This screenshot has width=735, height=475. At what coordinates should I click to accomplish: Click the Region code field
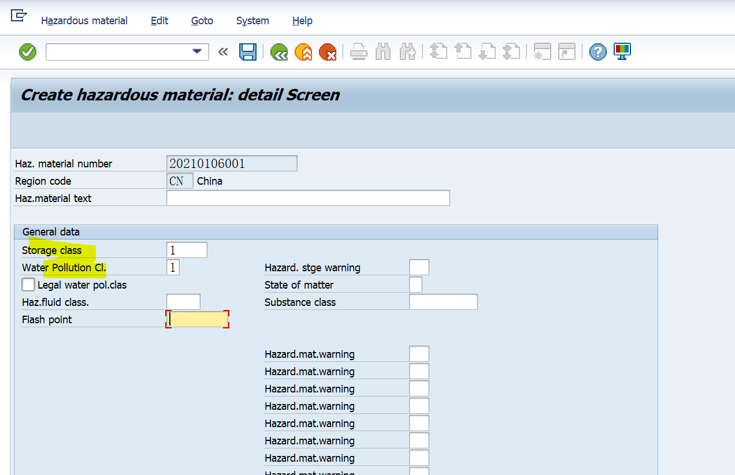(x=180, y=181)
